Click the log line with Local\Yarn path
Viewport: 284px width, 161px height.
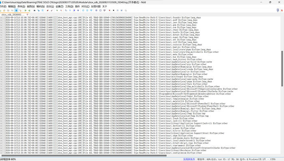(106, 84)
